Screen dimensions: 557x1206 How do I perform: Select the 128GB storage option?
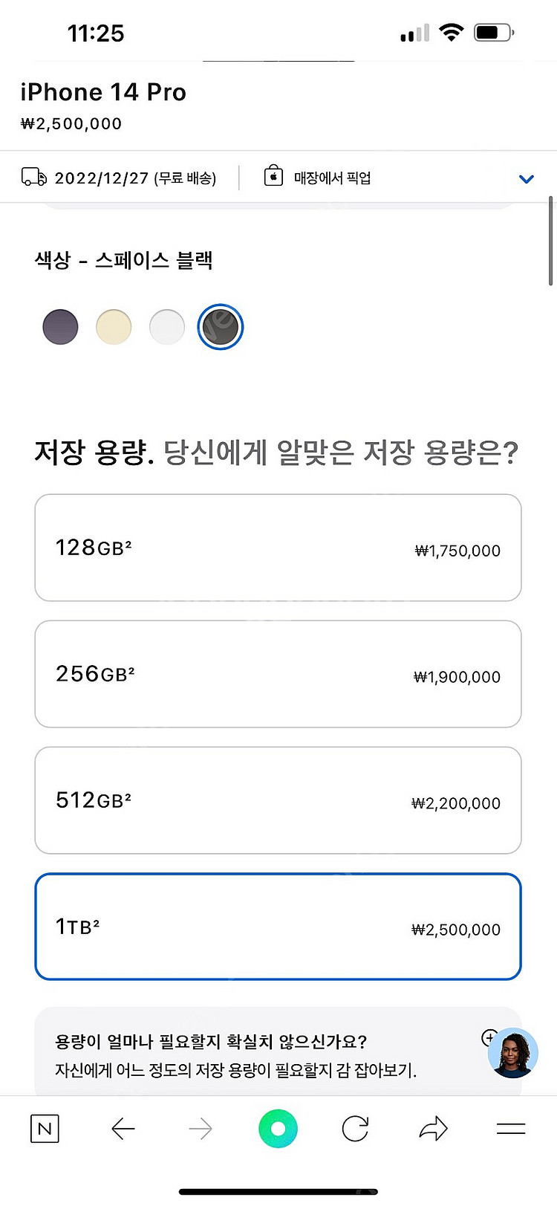point(278,548)
